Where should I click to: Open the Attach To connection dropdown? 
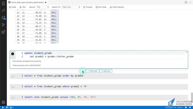pyautogui.click(x=71, y=7)
